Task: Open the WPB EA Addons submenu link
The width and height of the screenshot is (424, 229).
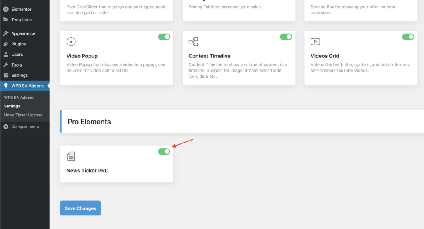Action: [x=19, y=98]
